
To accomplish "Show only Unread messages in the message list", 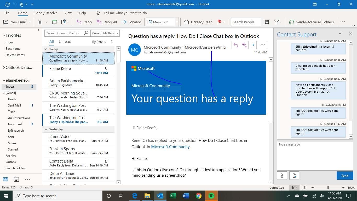I will pyautogui.click(x=65, y=42).
